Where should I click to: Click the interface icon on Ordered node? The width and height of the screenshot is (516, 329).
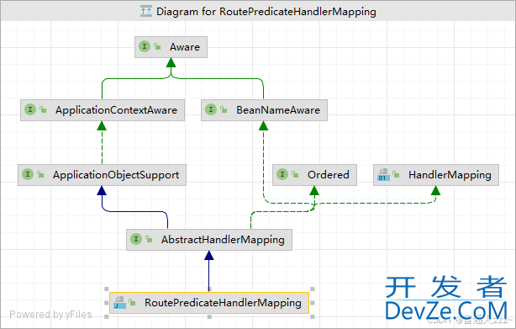coord(282,174)
